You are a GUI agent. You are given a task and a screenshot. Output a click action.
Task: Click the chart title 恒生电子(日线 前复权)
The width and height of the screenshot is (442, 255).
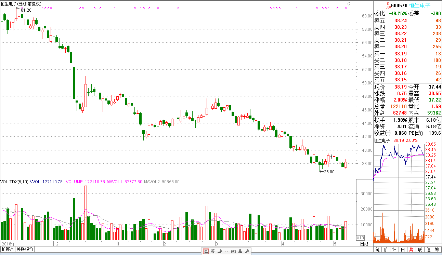[21, 3]
